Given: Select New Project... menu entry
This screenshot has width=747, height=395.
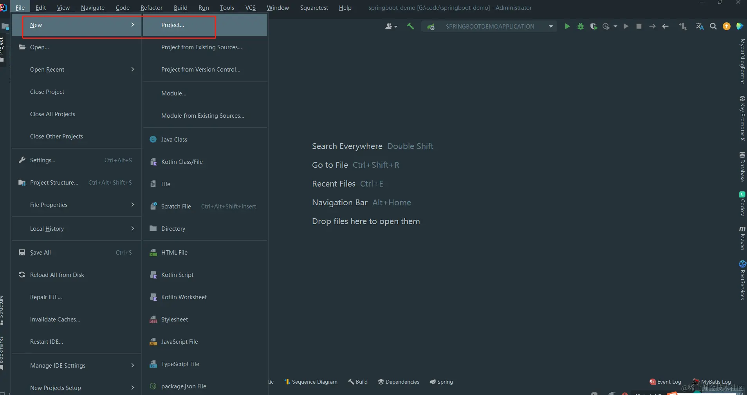Looking at the screenshot, I should click(x=205, y=25).
